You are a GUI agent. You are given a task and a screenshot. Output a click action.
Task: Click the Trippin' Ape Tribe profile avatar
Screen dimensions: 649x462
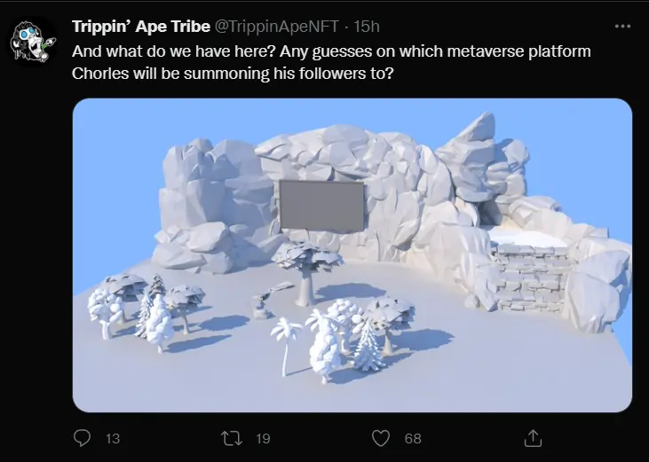[x=32, y=42]
